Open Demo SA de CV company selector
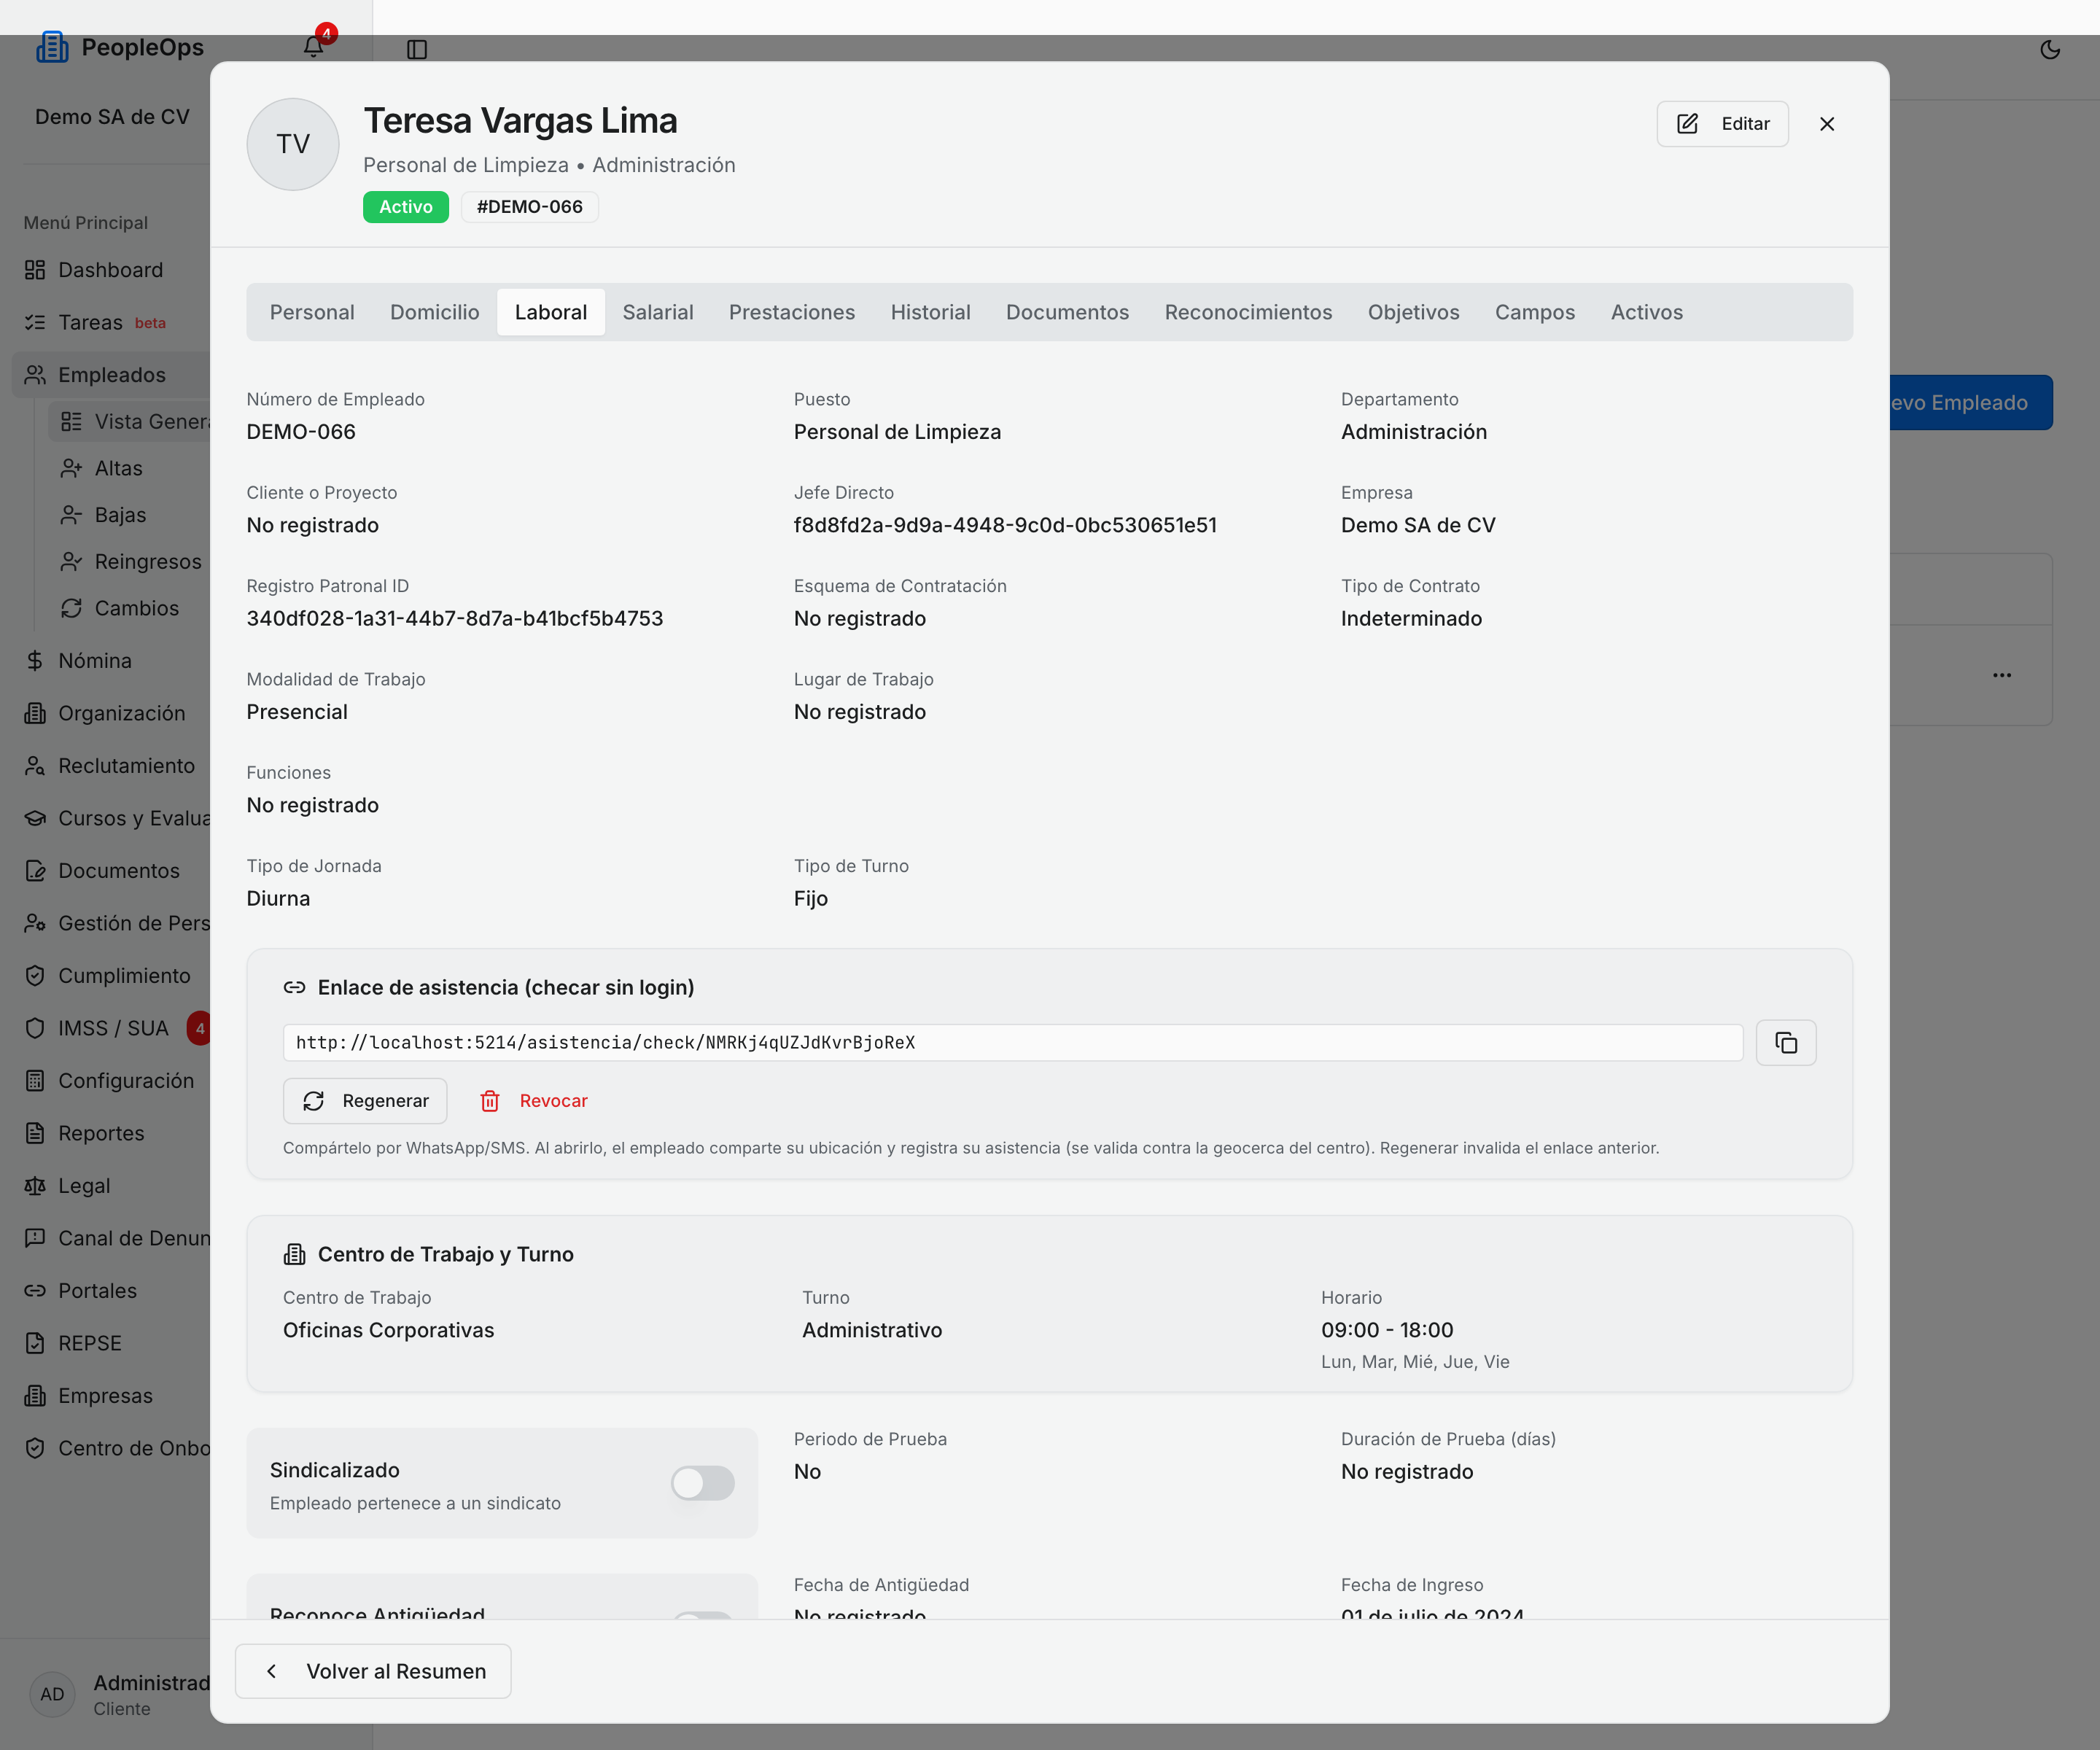The height and width of the screenshot is (1750, 2100). coord(112,117)
